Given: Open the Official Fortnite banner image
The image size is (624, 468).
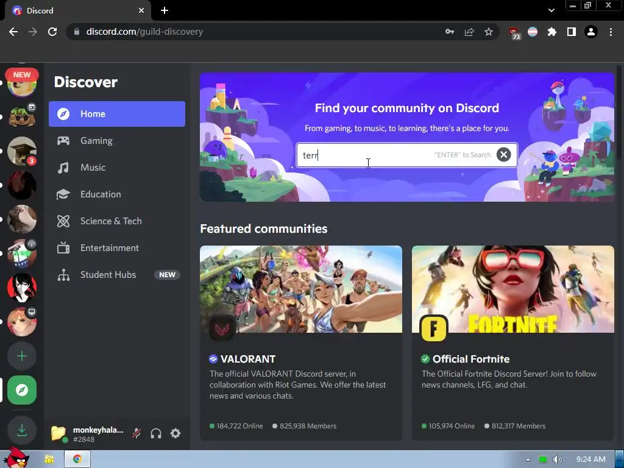Looking at the screenshot, I should (x=513, y=289).
